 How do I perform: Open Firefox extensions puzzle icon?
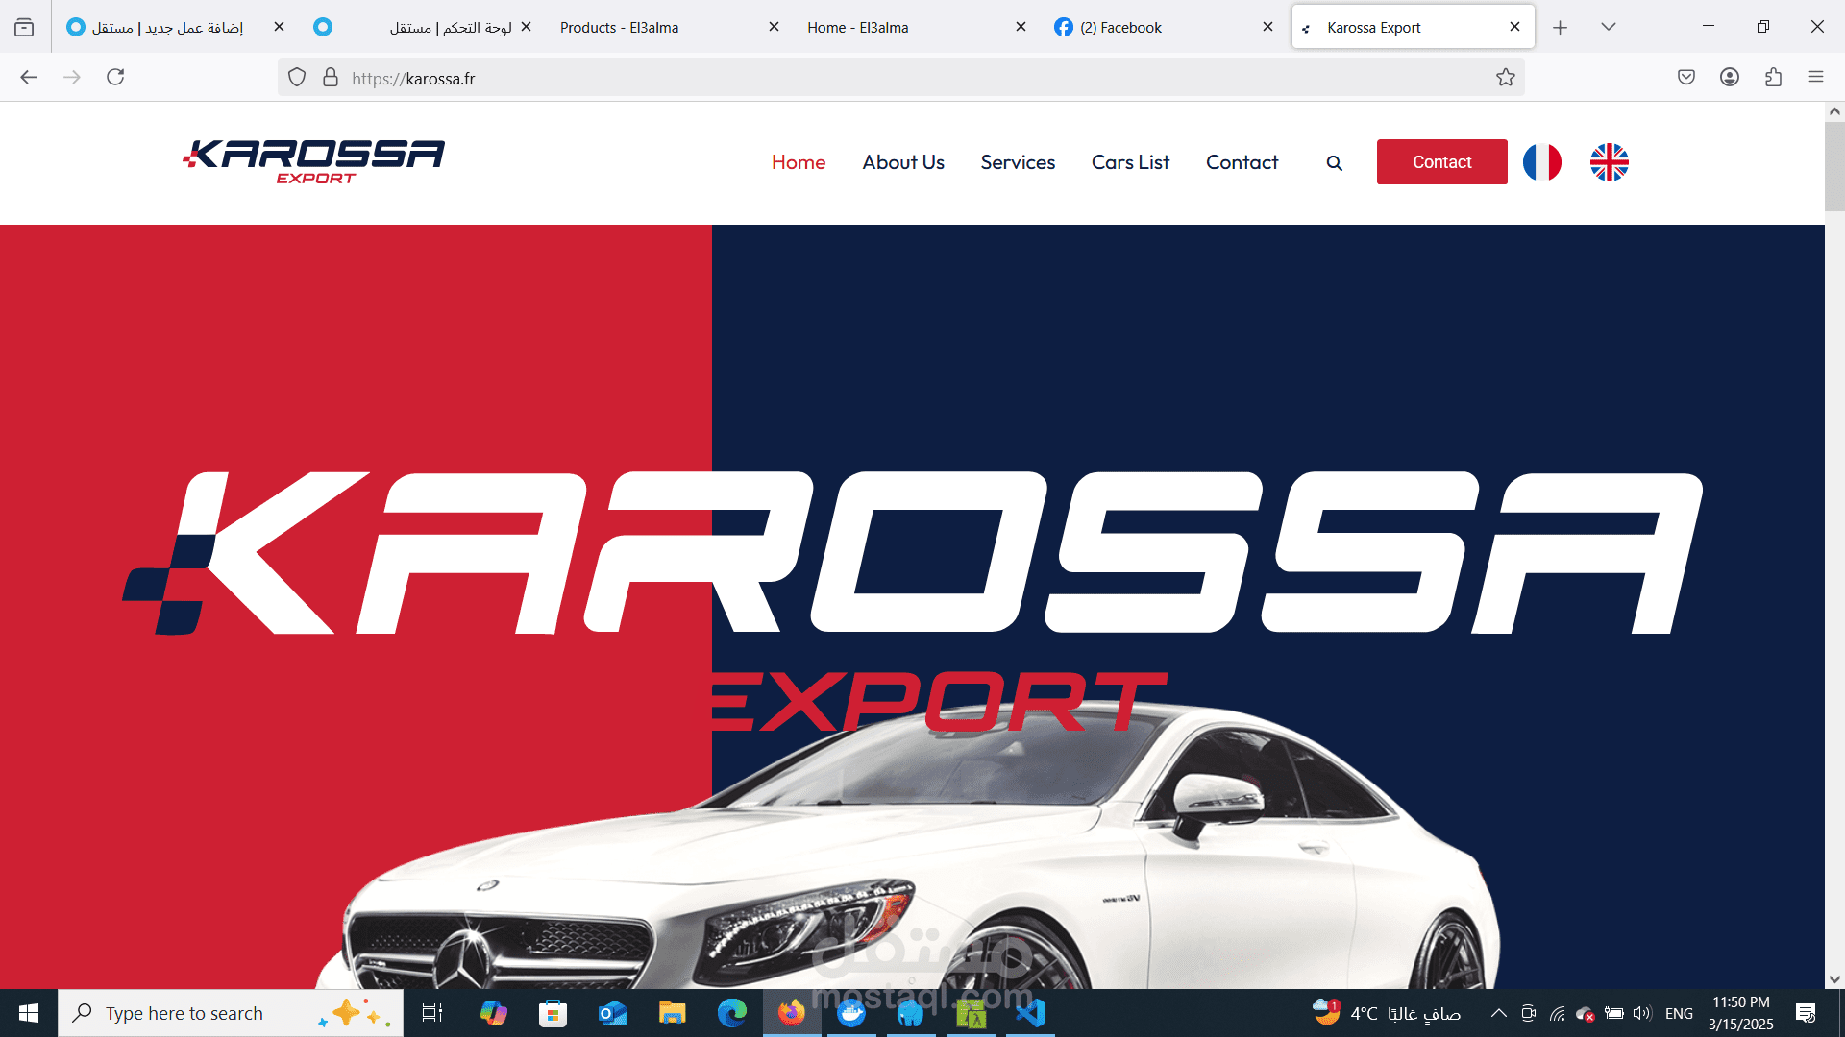(x=1773, y=78)
